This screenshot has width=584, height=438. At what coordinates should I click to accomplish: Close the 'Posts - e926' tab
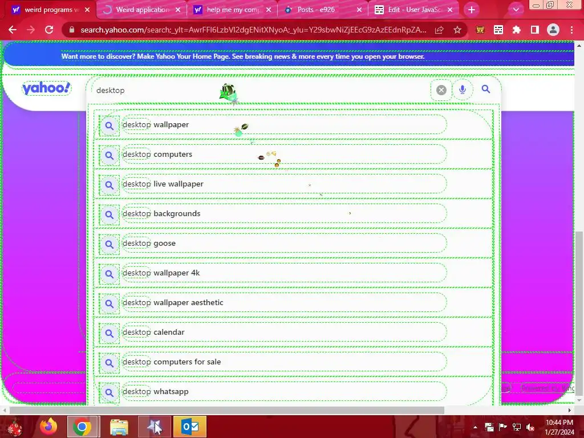pyautogui.click(x=359, y=10)
